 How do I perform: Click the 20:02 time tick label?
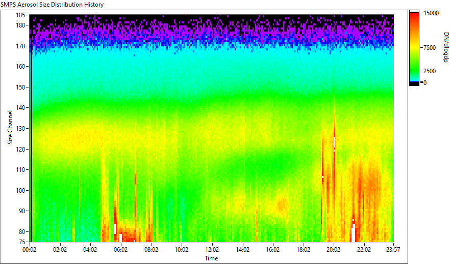click(x=333, y=250)
